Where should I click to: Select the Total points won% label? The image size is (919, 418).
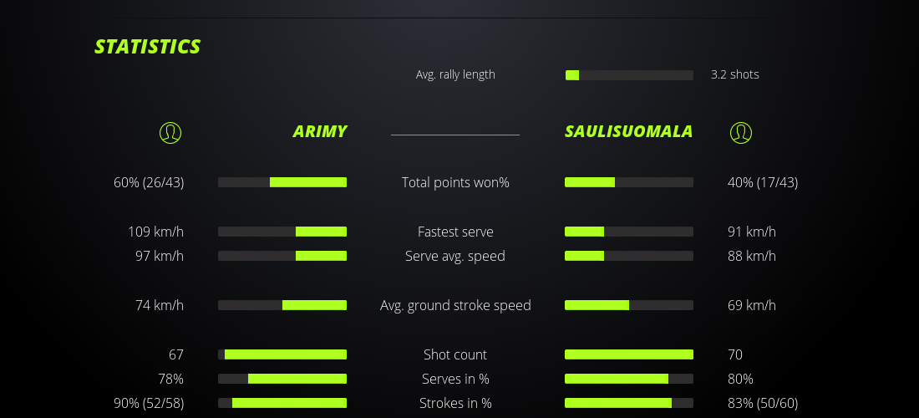pyautogui.click(x=455, y=182)
